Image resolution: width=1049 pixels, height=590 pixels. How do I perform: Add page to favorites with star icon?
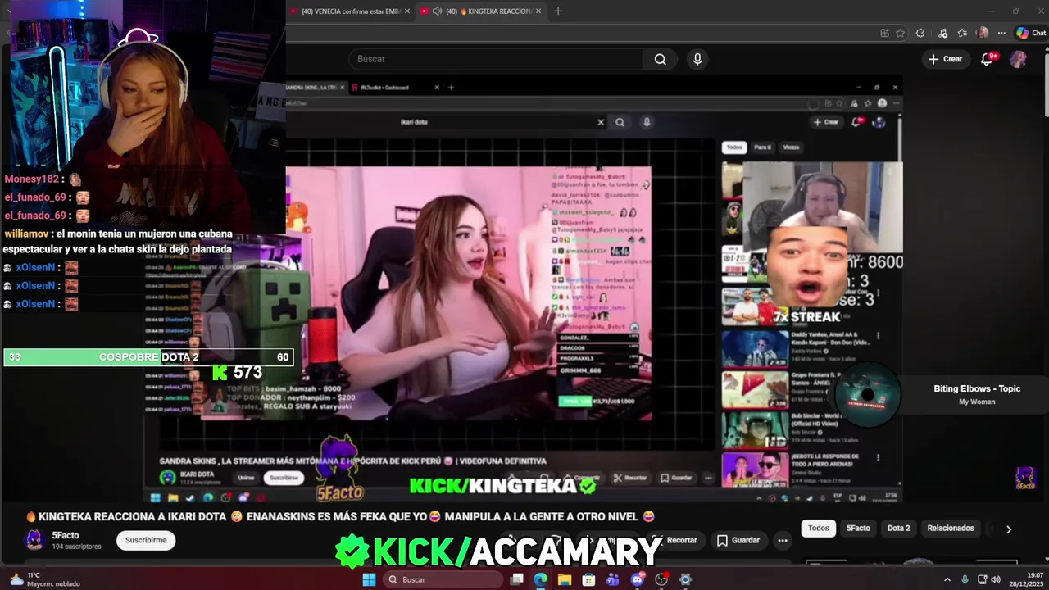click(900, 33)
